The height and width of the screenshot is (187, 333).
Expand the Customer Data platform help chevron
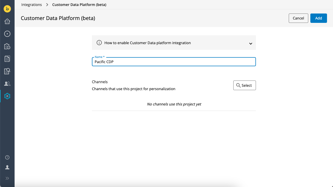tap(250, 43)
